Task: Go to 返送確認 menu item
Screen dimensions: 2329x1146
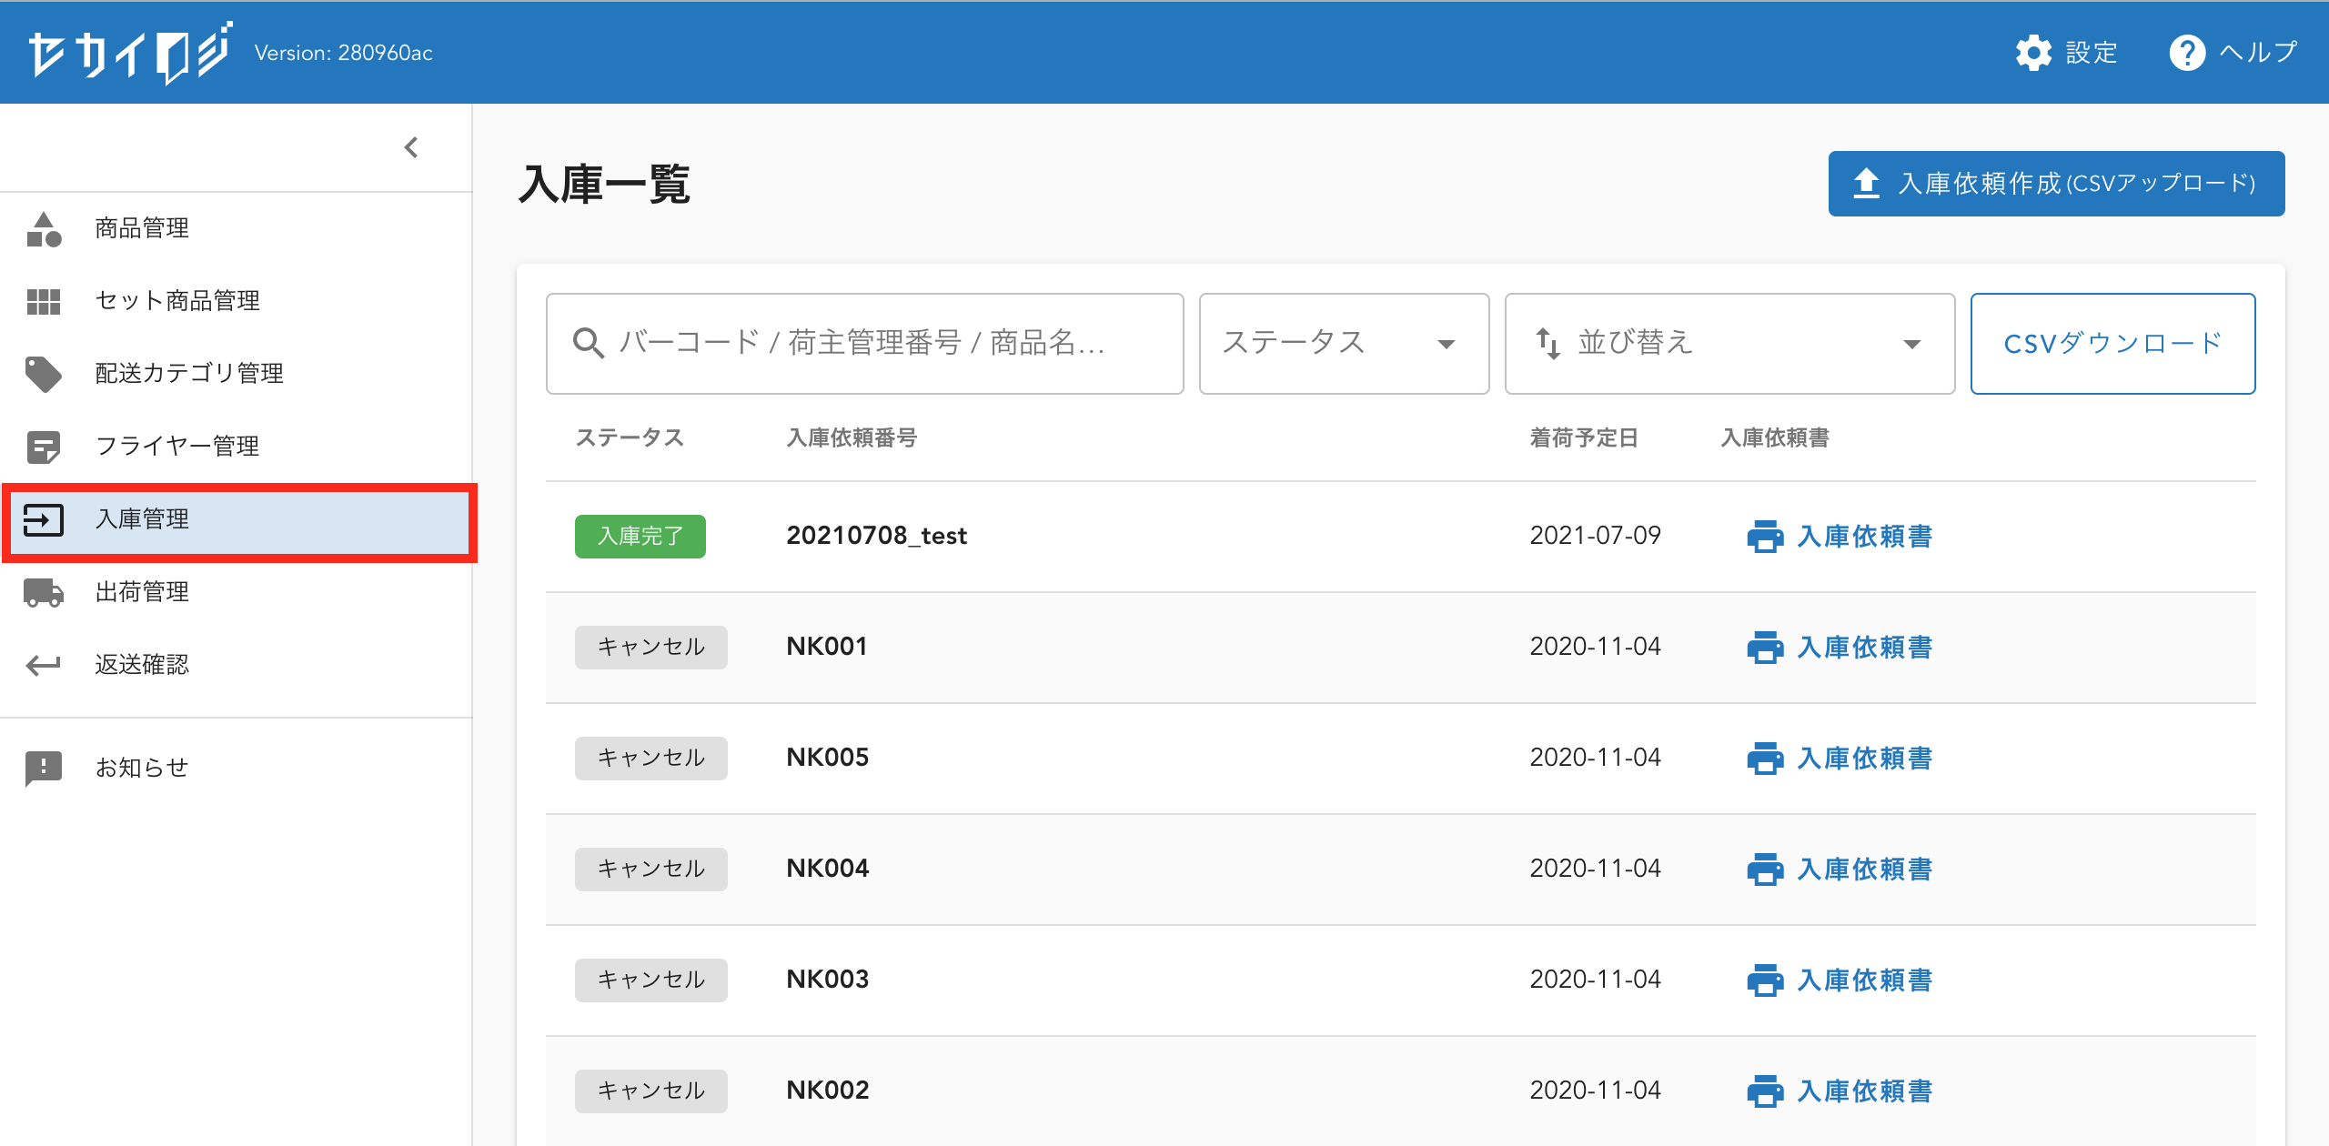Action: click(142, 665)
